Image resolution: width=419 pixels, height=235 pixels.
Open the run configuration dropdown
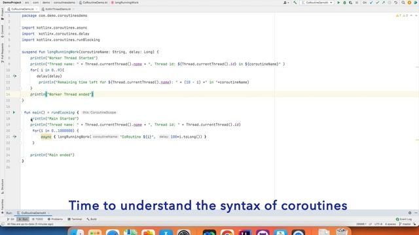317,3
